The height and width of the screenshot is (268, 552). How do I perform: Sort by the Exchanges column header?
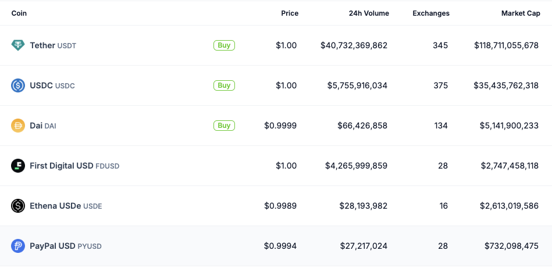click(x=430, y=13)
